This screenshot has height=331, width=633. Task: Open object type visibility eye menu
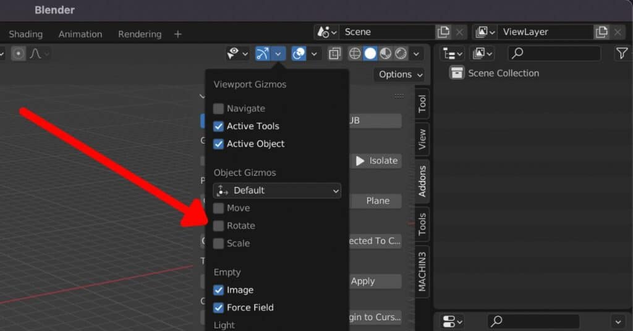point(237,54)
